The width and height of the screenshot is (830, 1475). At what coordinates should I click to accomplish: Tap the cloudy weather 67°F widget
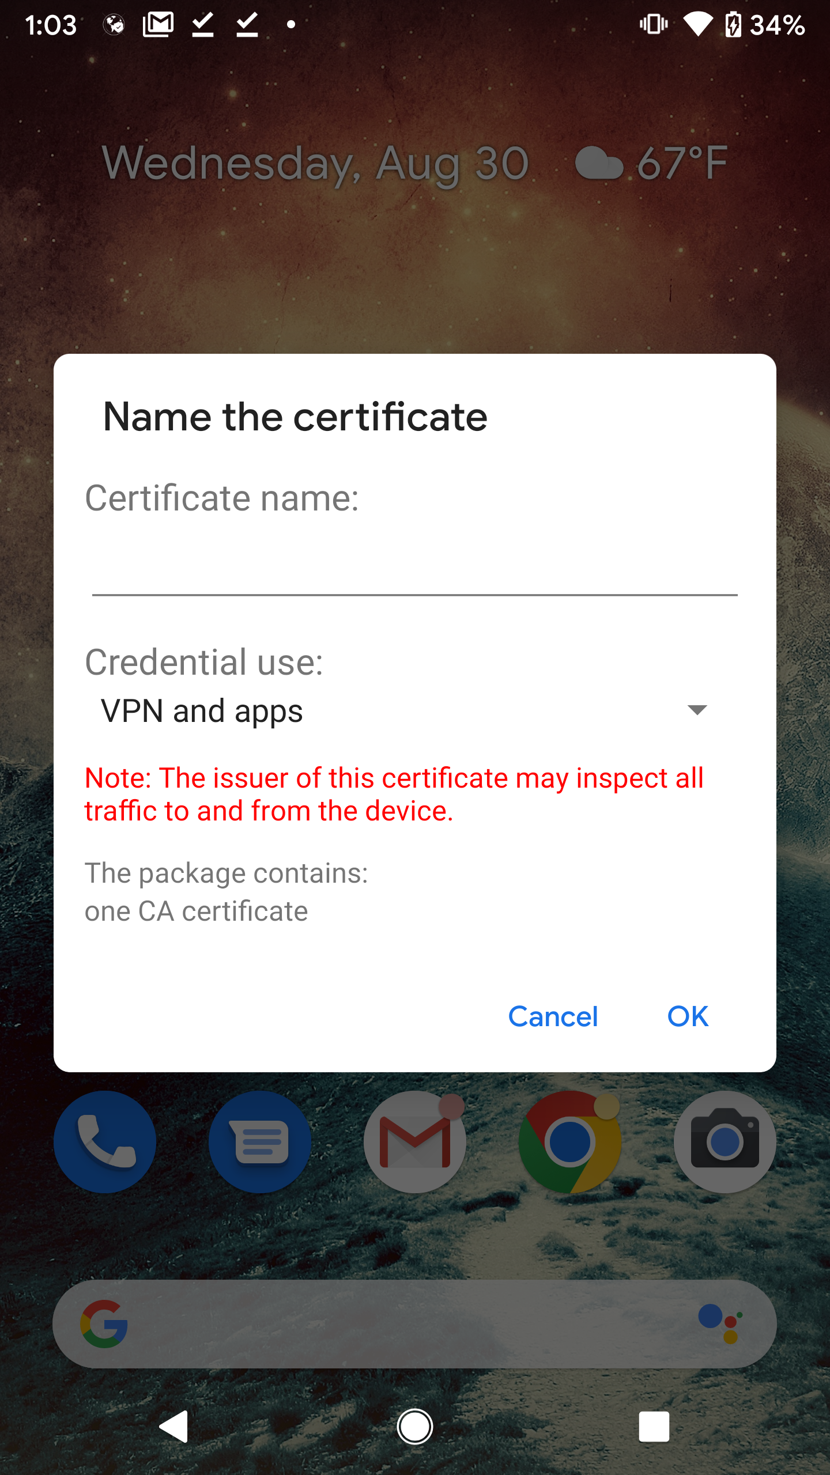tap(651, 163)
